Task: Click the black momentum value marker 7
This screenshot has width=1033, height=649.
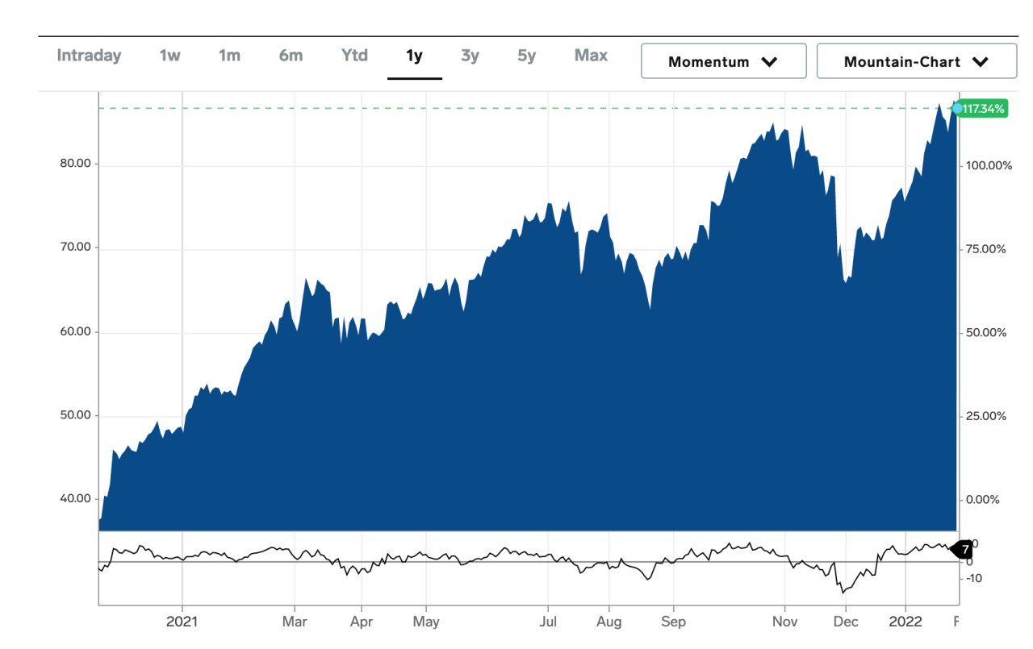Action: (x=962, y=550)
